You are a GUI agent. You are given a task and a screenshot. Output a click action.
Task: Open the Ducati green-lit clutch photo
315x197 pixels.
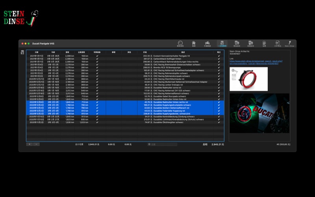tap(259, 113)
